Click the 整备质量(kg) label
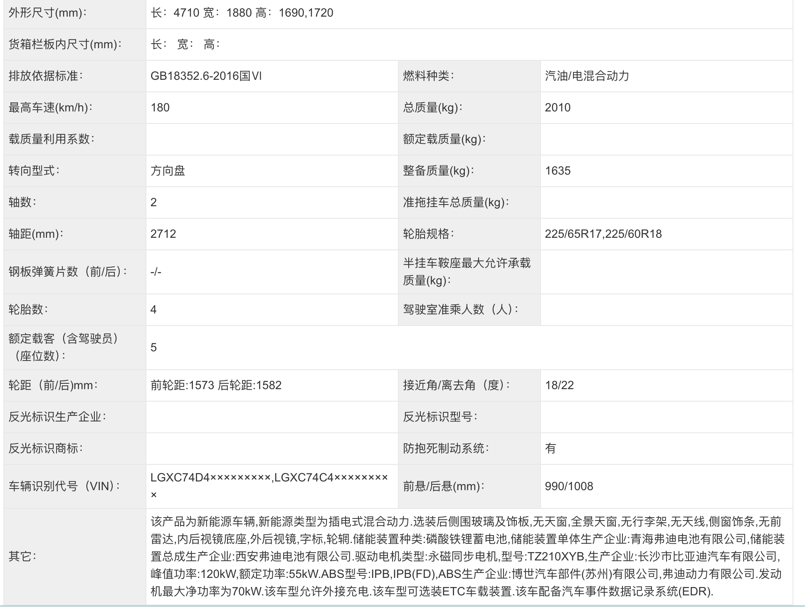The height and width of the screenshot is (607, 805). 439,171
